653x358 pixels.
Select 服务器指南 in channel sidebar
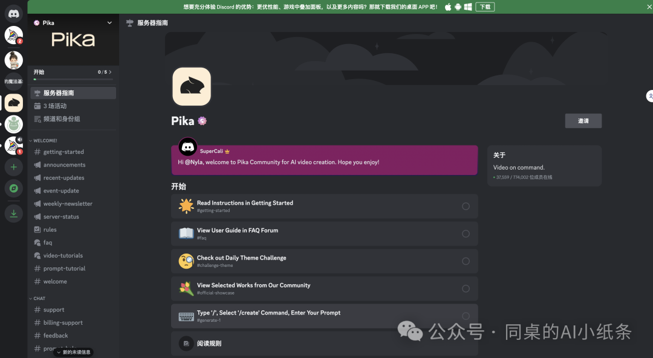tap(73, 93)
